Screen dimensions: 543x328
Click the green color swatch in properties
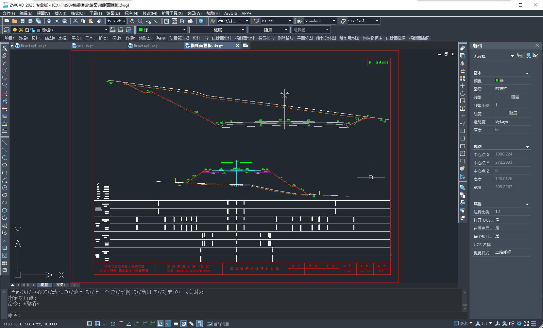(x=497, y=81)
